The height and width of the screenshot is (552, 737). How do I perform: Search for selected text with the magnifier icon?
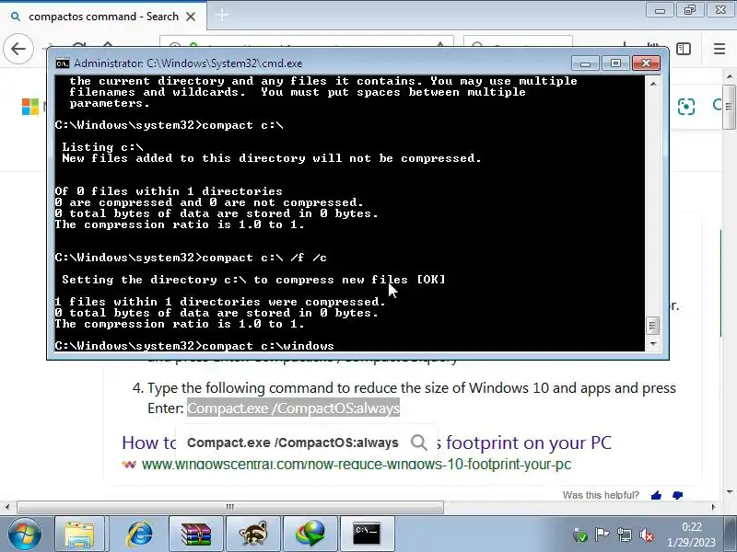pyautogui.click(x=418, y=443)
